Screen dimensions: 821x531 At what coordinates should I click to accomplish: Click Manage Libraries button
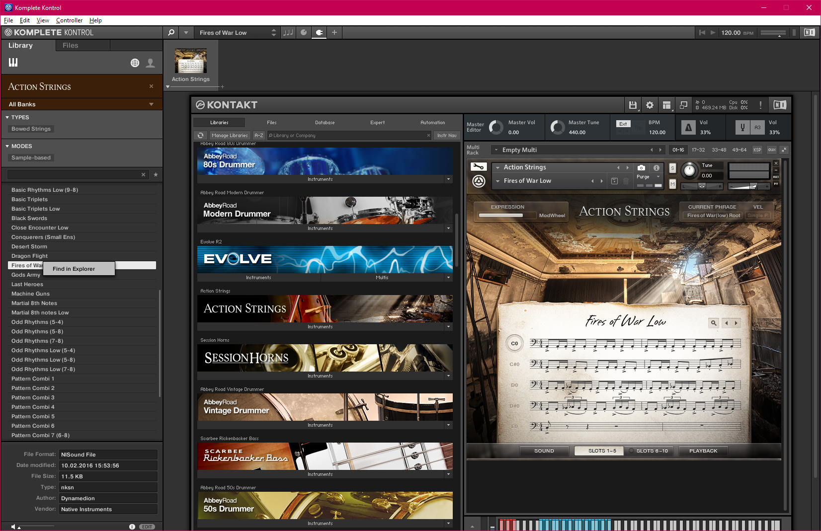(229, 135)
